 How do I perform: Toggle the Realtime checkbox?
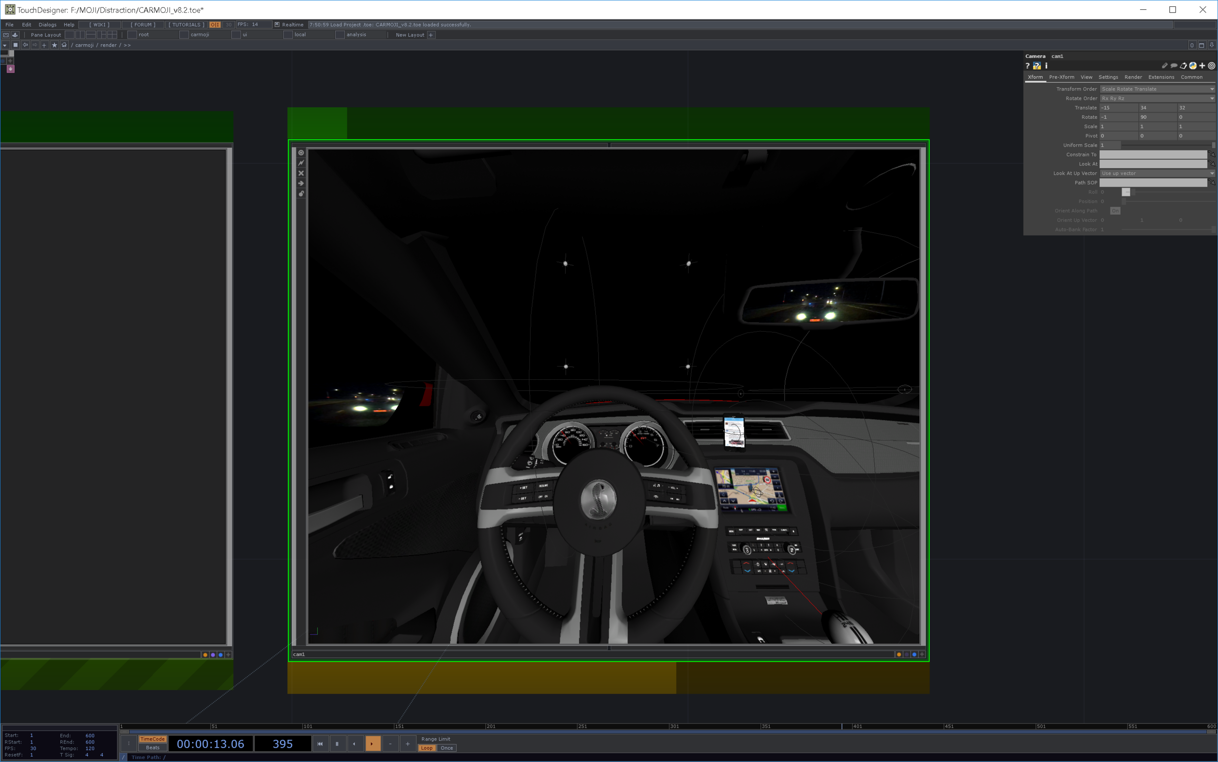[277, 24]
